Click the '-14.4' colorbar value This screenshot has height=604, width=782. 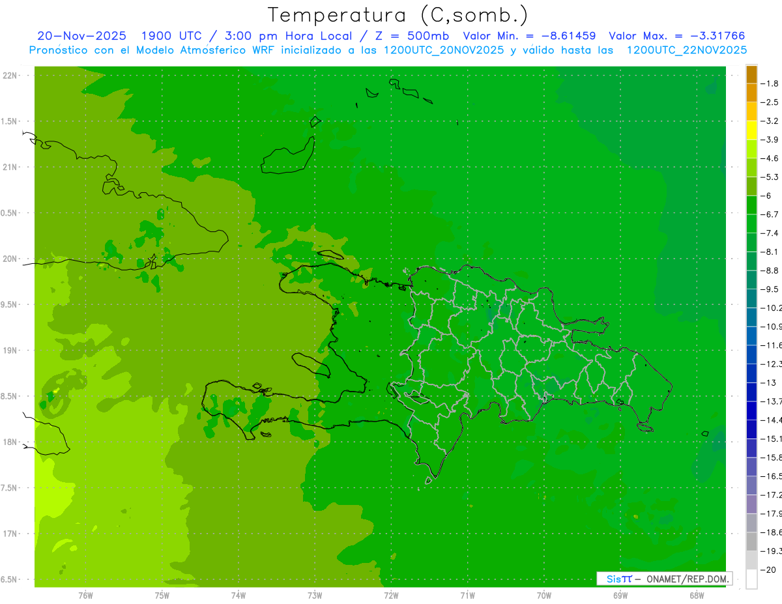tap(772, 420)
